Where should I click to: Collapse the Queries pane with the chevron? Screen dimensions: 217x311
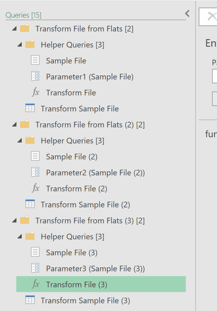pos(187,13)
